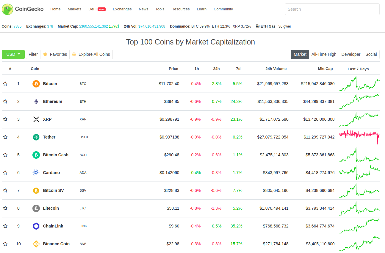Viewport: 385px width, 253px height.
Task: Switch to the Developer tab
Action: pos(351,54)
